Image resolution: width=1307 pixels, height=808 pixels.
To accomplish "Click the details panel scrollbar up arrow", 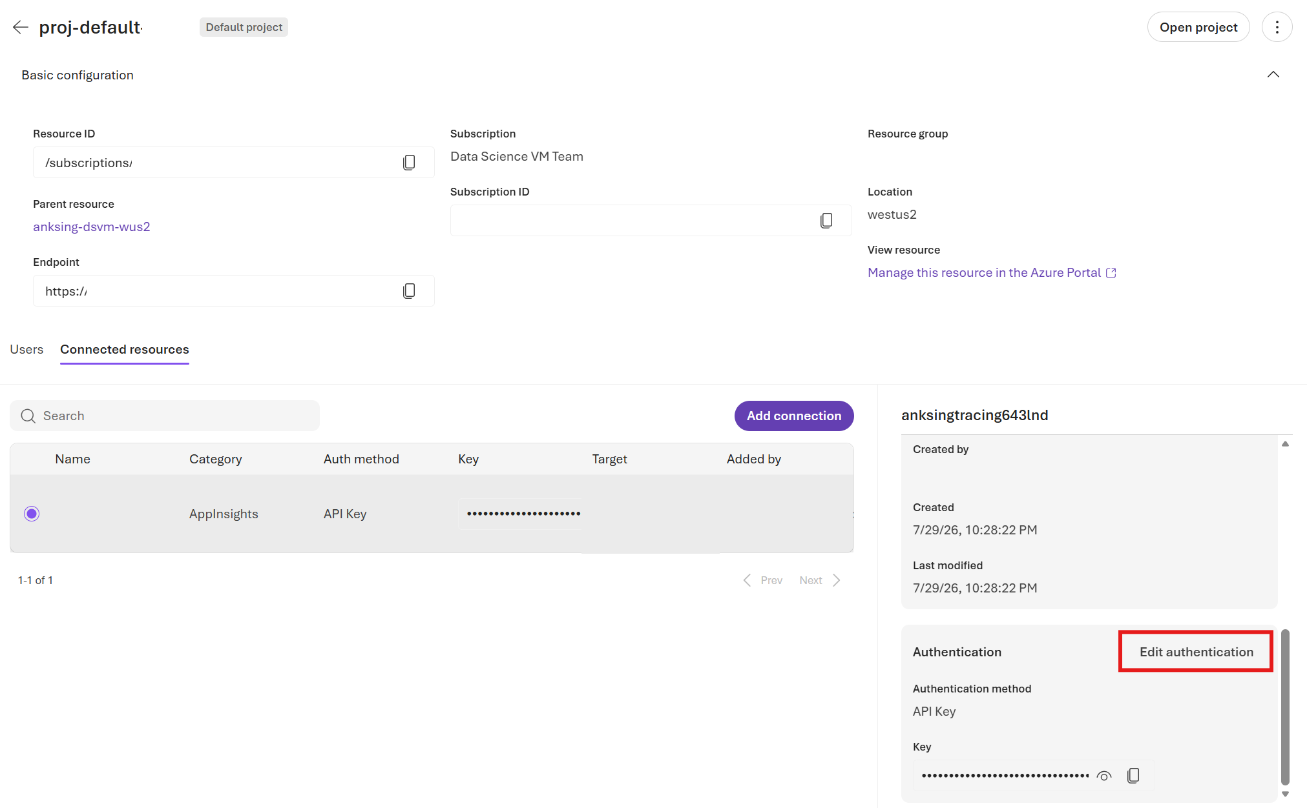I will (1285, 444).
